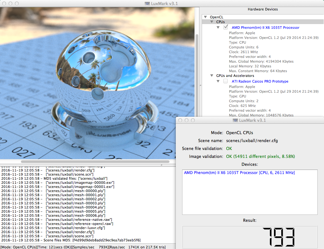Collapse the GPUs and Accelerators group
The image size is (324, 249).
(x=212, y=76)
